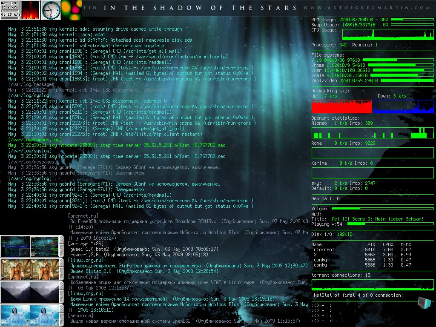436x327 pixels.
Task: Open left copy of forest woman thumbnail
Action: click(x=16, y=269)
